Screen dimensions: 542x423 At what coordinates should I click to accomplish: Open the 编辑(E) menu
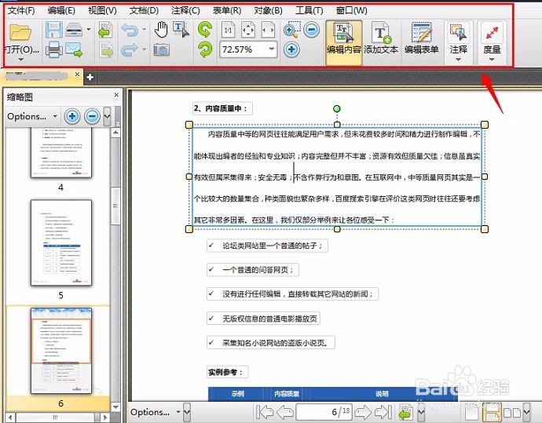pos(61,11)
